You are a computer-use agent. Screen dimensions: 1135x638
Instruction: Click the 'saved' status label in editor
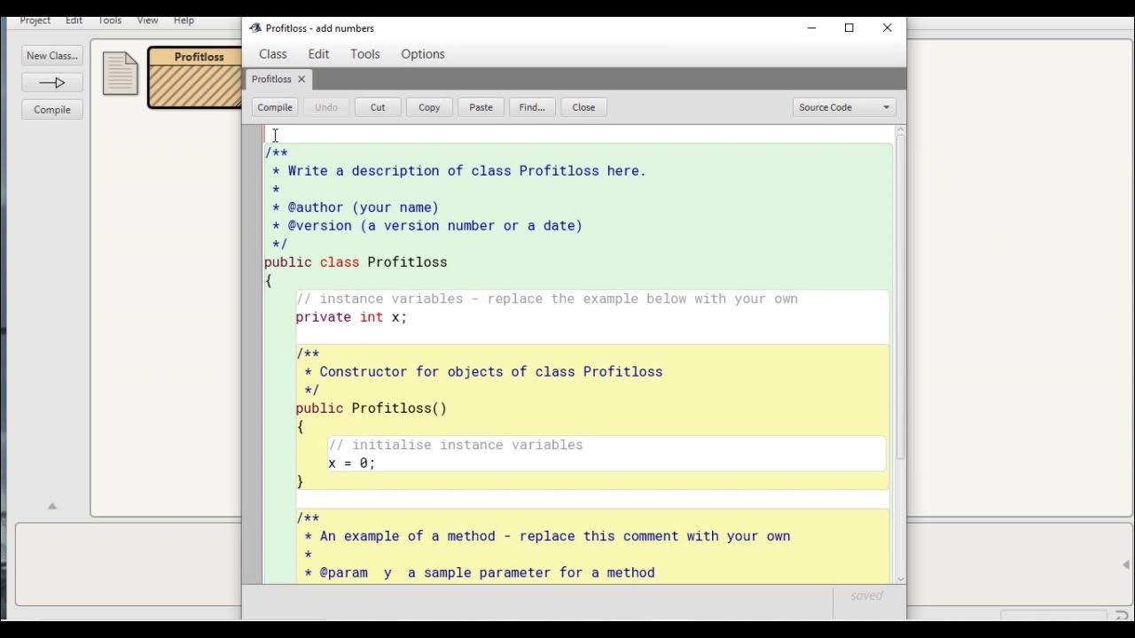click(866, 595)
